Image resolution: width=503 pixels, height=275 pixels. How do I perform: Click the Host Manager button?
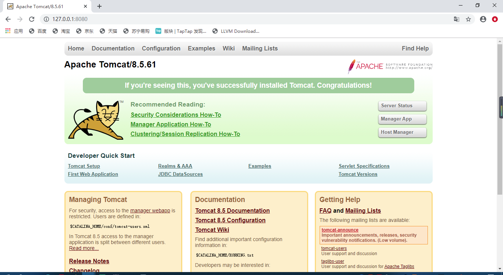[x=402, y=132]
